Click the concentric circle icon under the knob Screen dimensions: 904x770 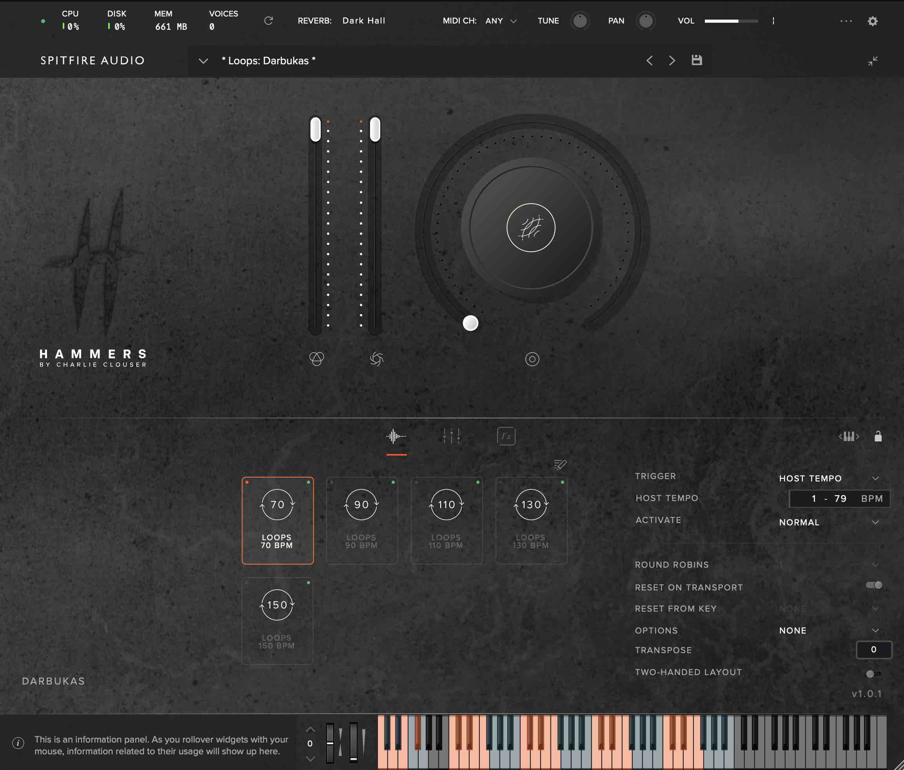coord(532,359)
